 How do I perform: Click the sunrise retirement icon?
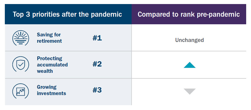point(19,38)
